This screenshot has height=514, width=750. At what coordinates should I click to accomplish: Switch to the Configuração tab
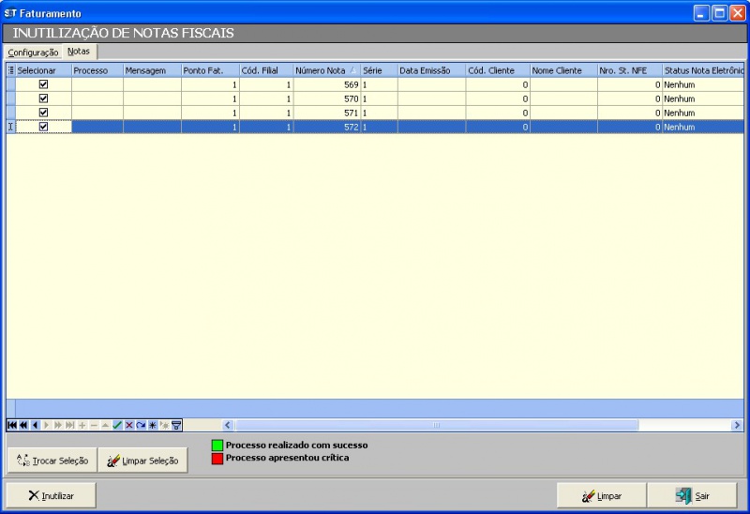(34, 53)
